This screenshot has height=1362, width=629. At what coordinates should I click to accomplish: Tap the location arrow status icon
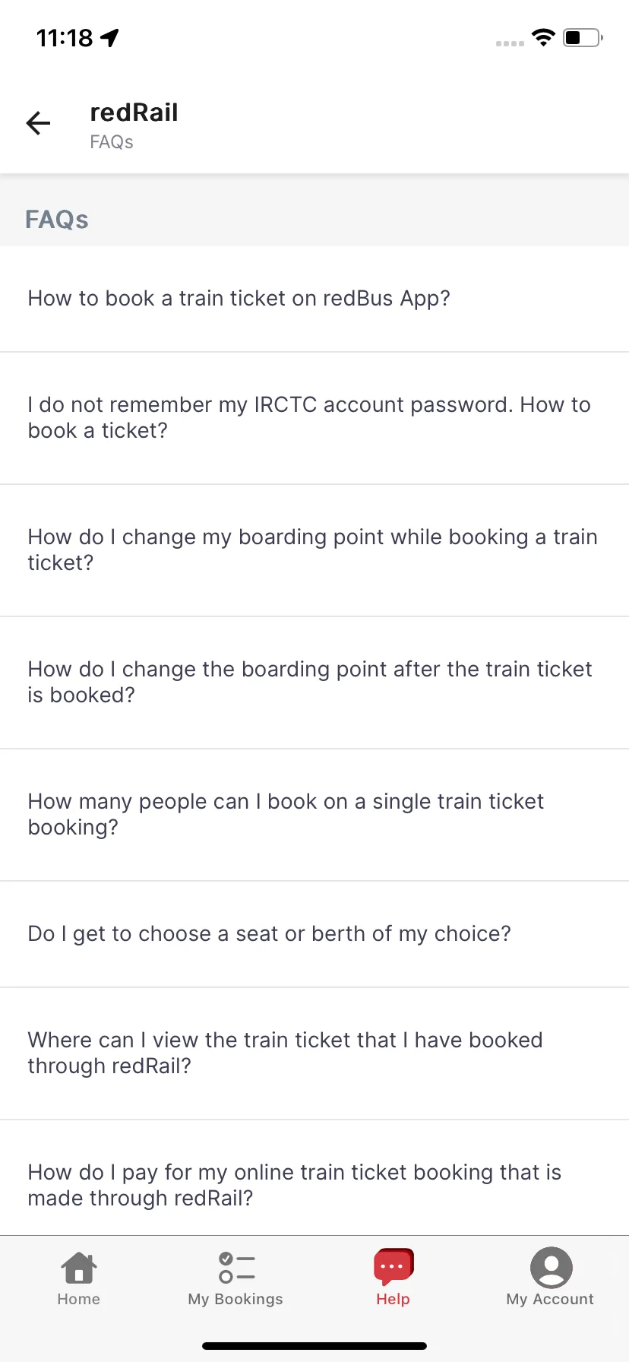[x=110, y=37]
